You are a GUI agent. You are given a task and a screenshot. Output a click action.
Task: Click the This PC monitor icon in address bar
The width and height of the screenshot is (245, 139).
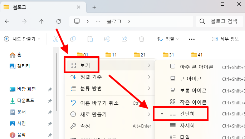tap(77, 21)
